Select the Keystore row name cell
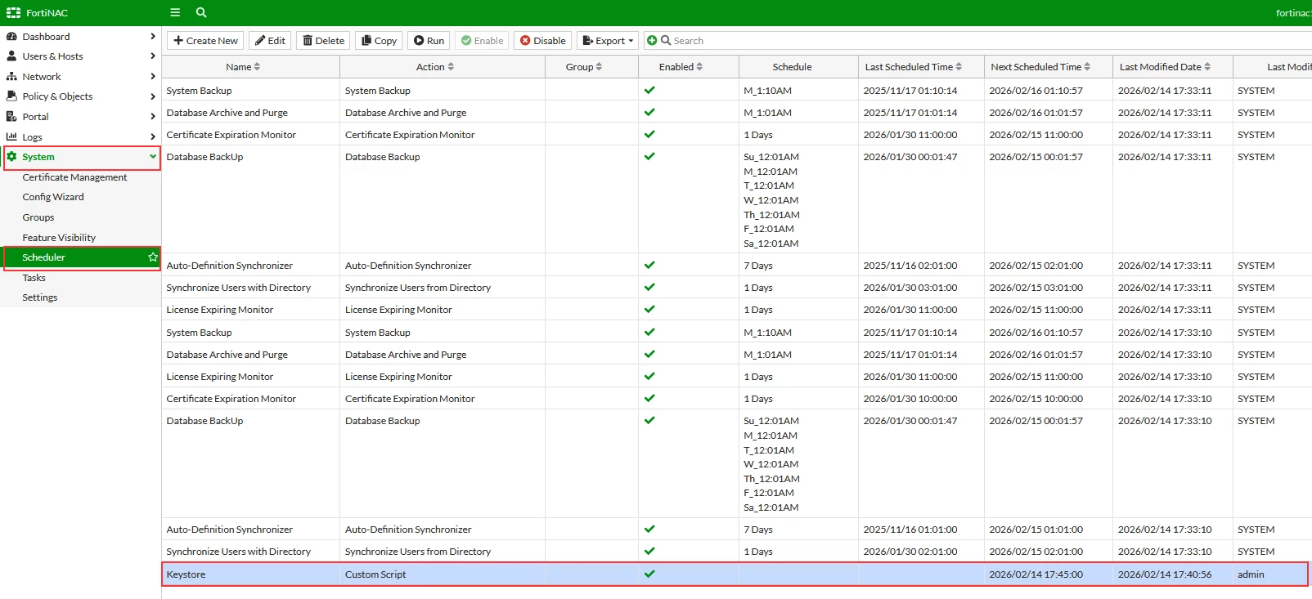This screenshot has height=599, width=1312. 251,574
